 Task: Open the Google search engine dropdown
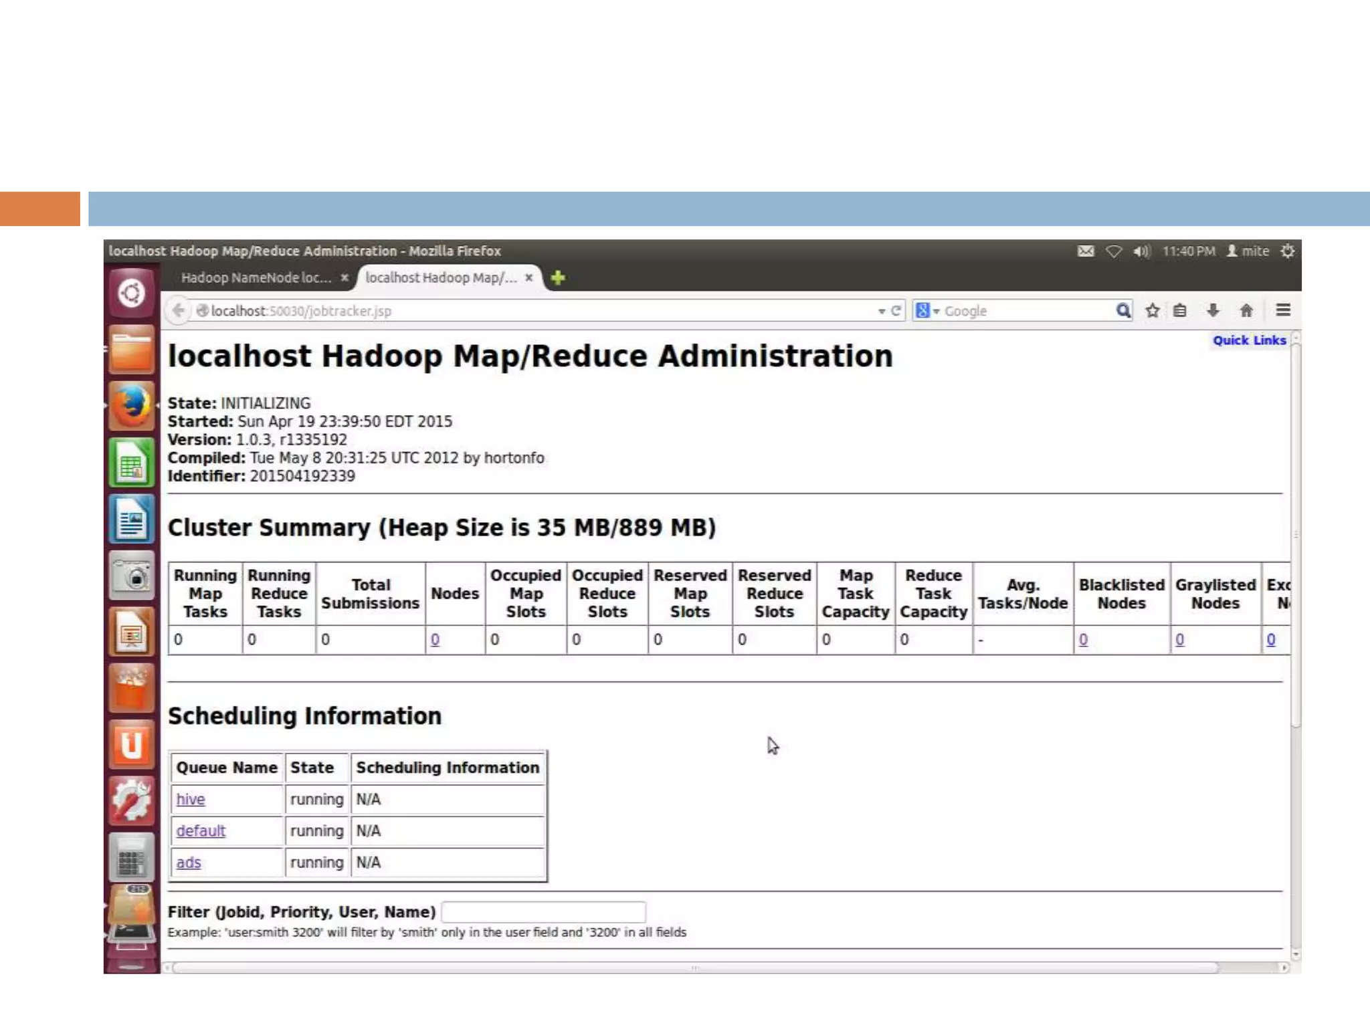(927, 311)
